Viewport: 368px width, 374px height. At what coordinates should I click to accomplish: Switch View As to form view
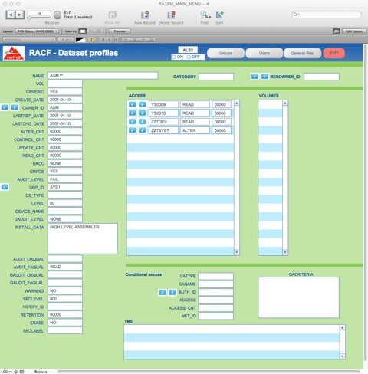pos(83,31)
